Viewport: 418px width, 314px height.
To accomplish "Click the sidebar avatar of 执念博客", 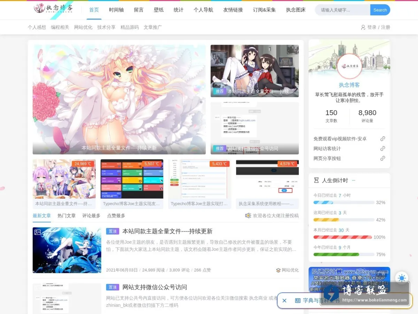I will pyautogui.click(x=349, y=66).
